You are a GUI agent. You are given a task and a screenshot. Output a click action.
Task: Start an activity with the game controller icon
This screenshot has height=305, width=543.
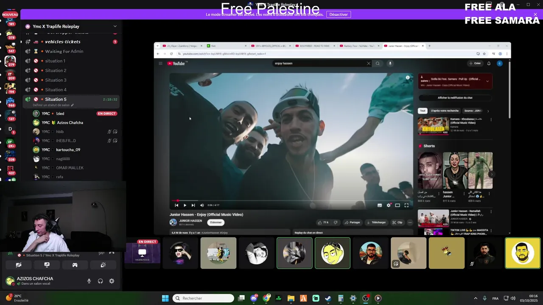click(75, 265)
